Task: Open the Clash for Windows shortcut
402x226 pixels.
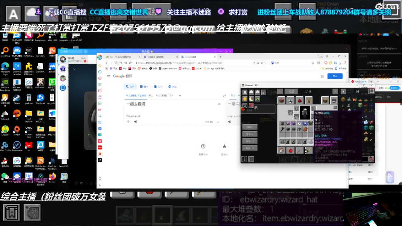Action: (52, 163)
